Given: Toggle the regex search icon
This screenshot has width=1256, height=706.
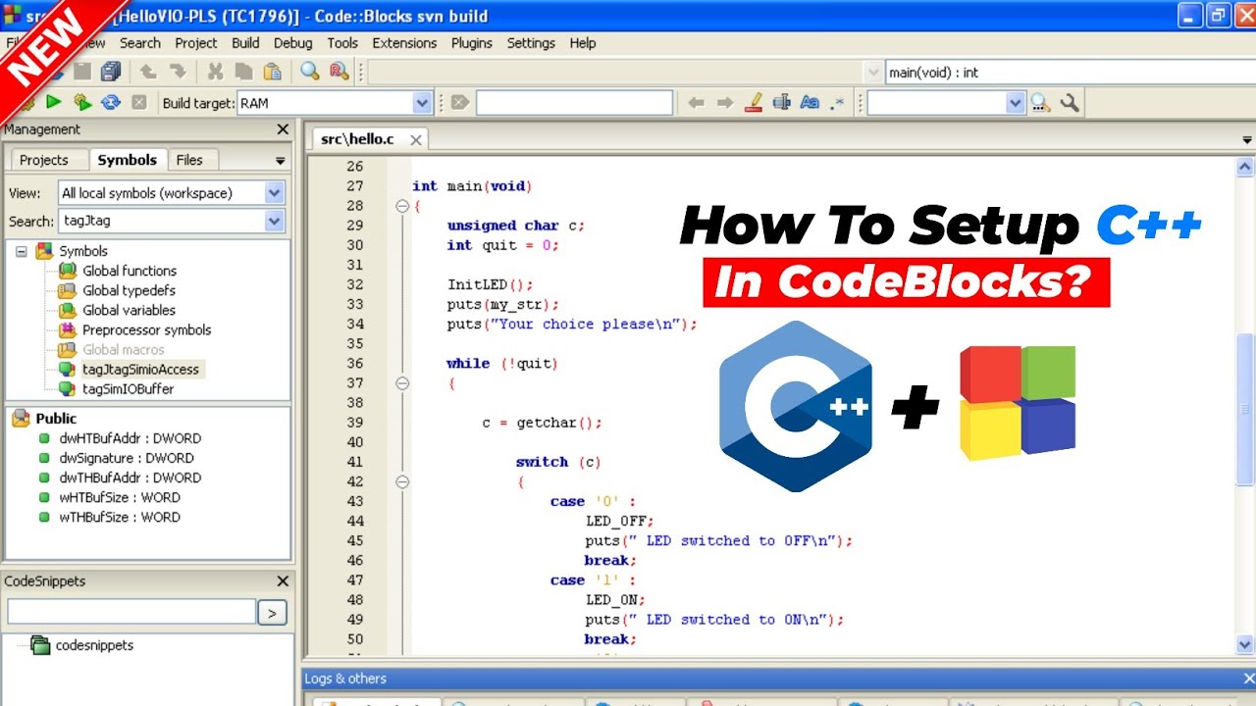Looking at the screenshot, I should click(x=837, y=102).
